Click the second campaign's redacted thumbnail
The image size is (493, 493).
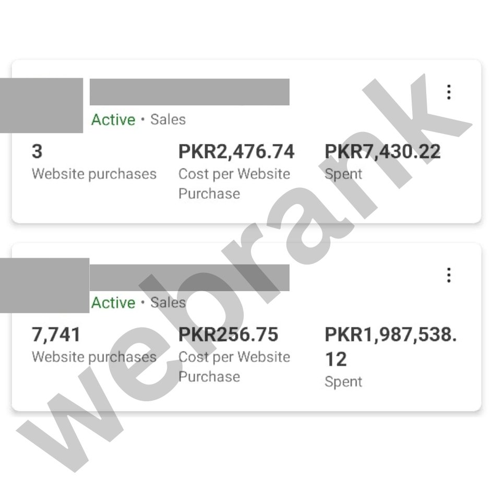coord(44,285)
